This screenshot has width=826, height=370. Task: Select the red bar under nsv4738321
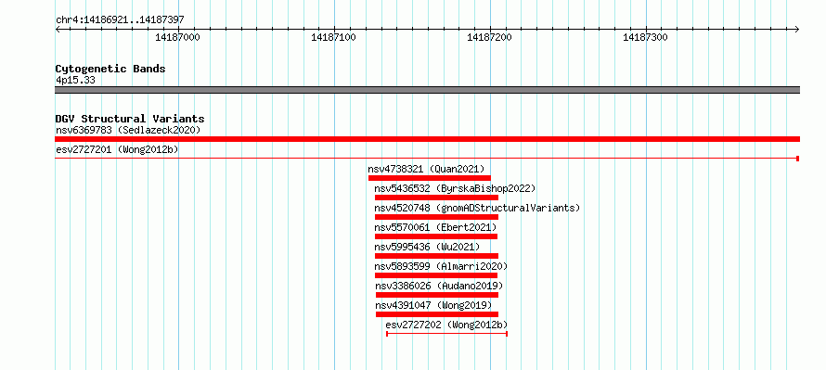click(430, 178)
